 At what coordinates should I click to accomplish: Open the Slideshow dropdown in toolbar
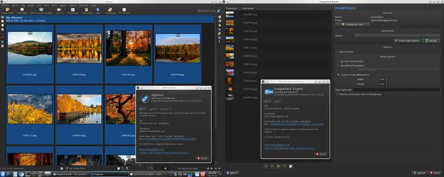tap(111, 11)
